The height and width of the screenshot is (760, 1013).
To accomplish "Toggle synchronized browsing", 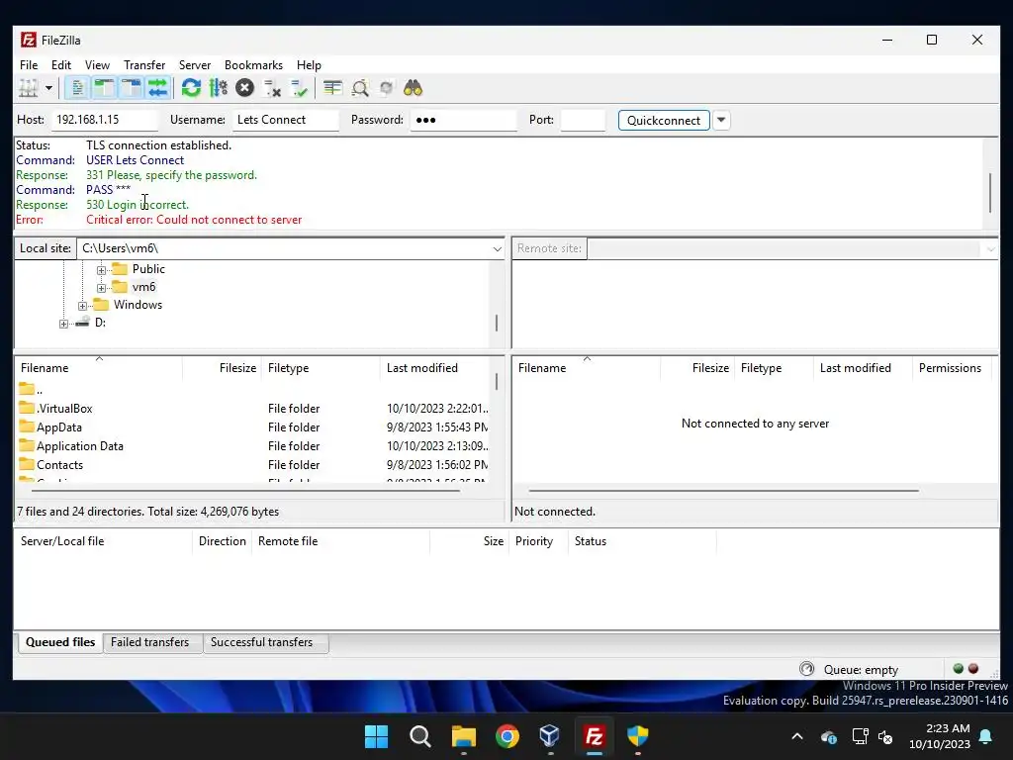I will [387, 88].
